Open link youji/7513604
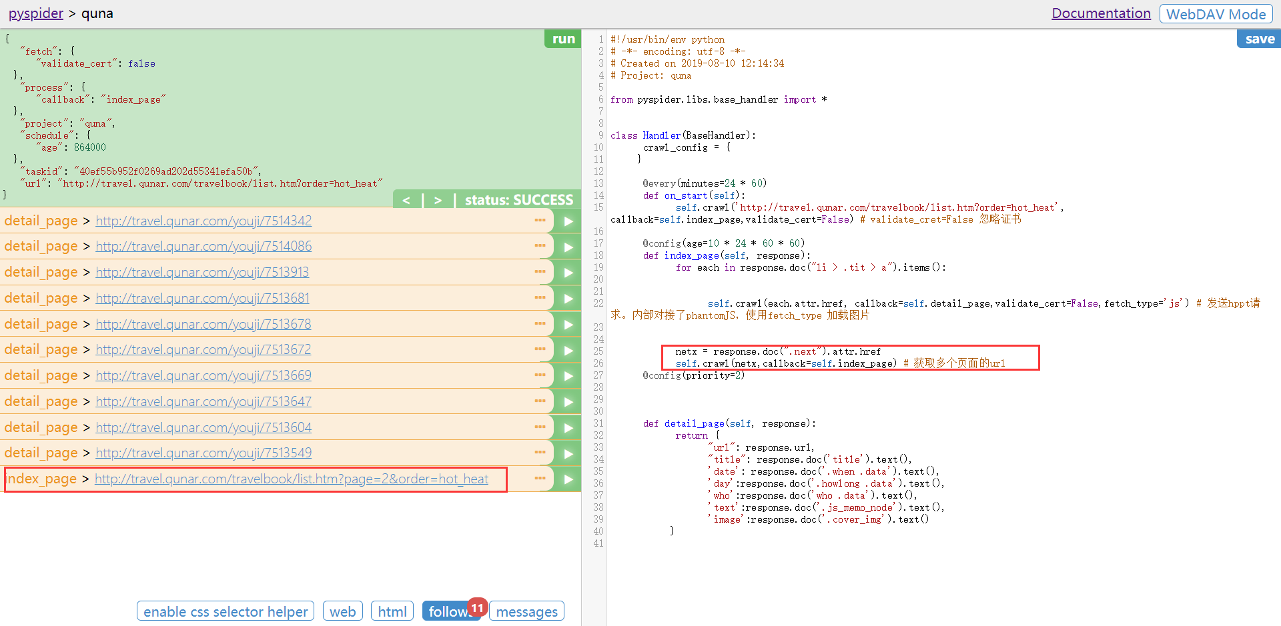 click(x=203, y=428)
